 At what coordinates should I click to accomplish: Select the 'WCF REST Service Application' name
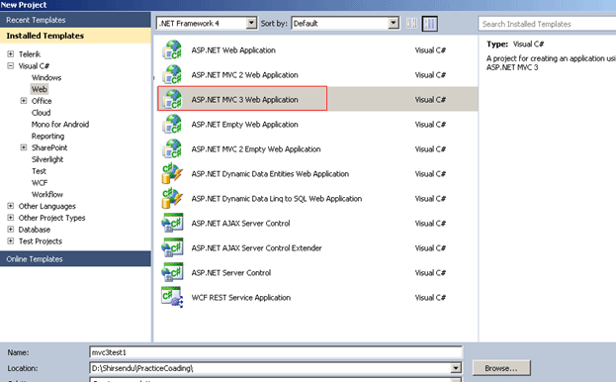pos(241,298)
